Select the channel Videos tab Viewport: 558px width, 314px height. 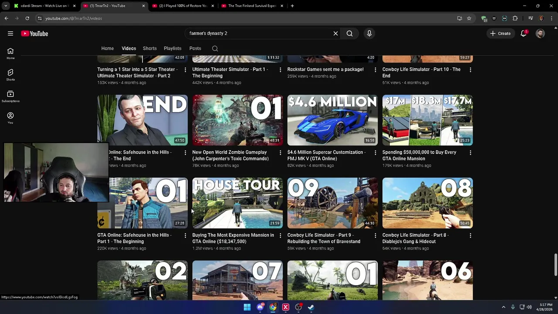point(129,48)
